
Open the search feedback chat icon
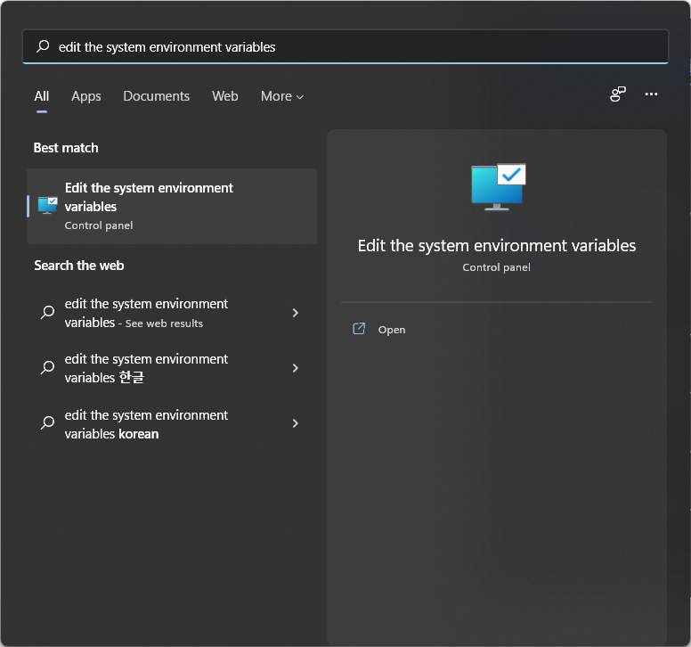pyautogui.click(x=617, y=94)
